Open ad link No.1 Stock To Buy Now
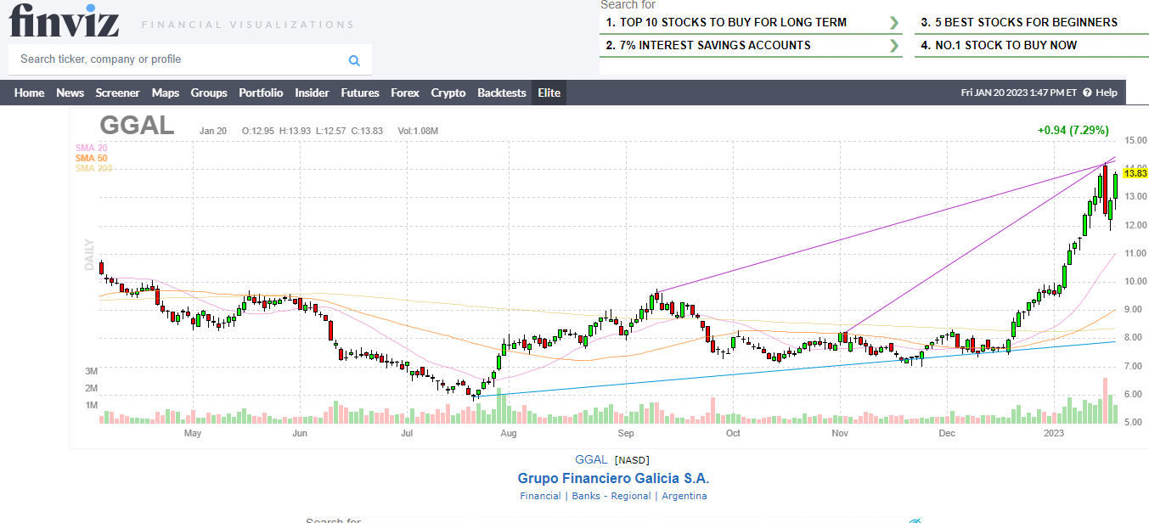The image size is (1149, 523). pyautogui.click(x=999, y=46)
